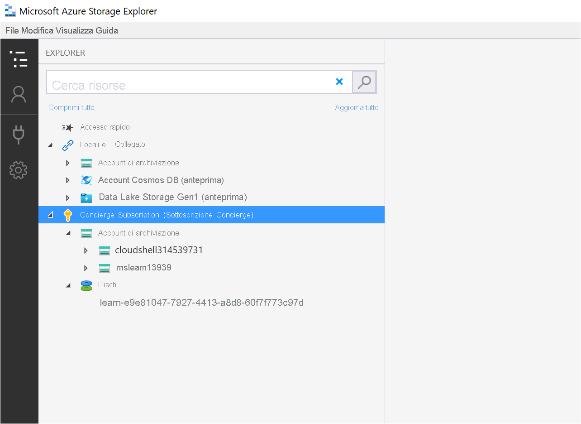Viewport: 581px width, 424px height.
Task: Select Account Cosmos DB (anteprima) label
Action: 161,180
